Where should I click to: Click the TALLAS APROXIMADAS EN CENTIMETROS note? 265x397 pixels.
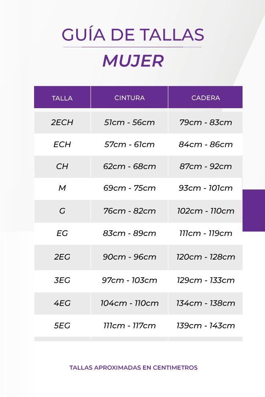click(x=134, y=367)
